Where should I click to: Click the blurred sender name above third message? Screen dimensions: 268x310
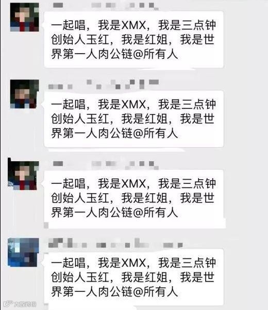click(x=106, y=165)
